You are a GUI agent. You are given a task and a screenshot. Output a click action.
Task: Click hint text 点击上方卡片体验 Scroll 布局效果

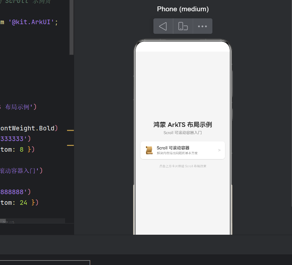click(x=183, y=166)
